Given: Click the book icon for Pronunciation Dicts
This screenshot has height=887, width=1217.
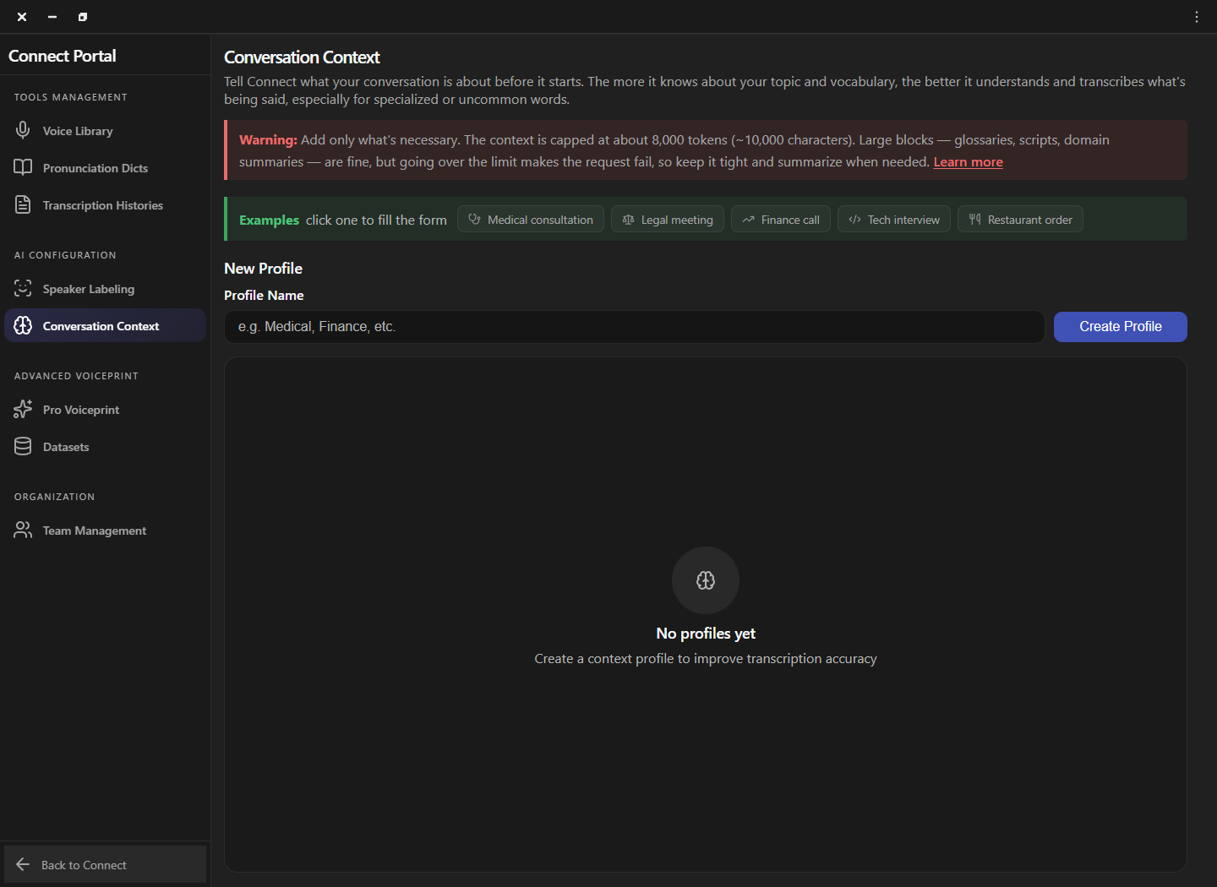Looking at the screenshot, I should [x=23, y=167].
